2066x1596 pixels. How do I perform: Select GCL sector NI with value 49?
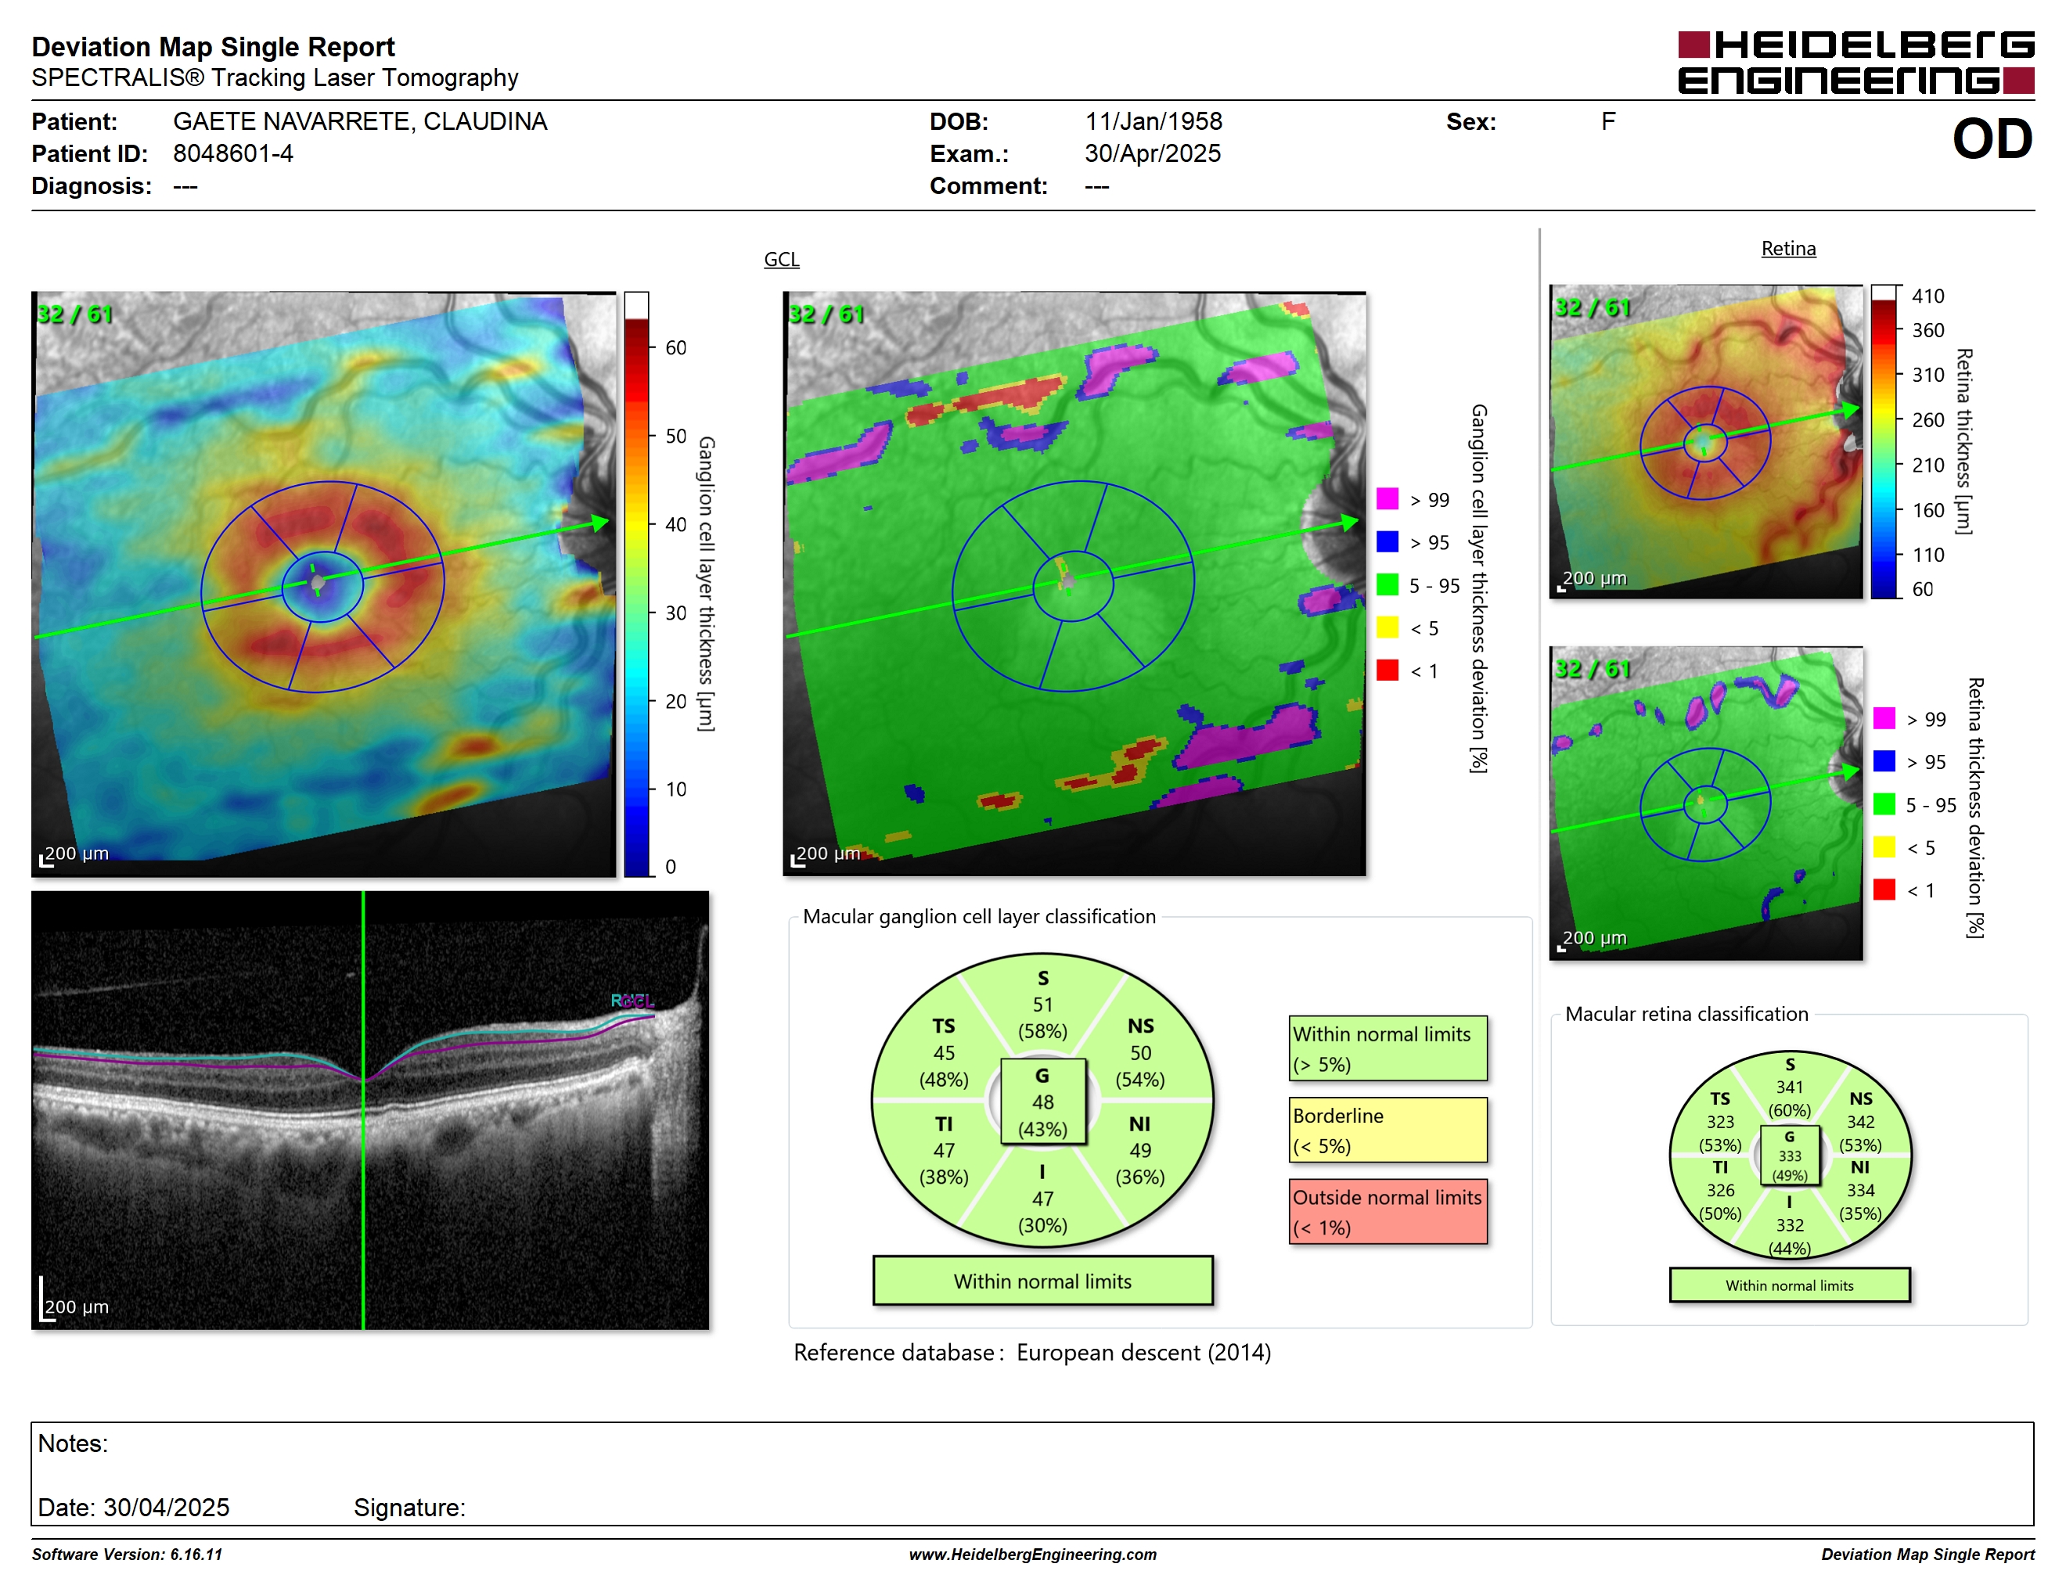click(x=1140, y=1150)
